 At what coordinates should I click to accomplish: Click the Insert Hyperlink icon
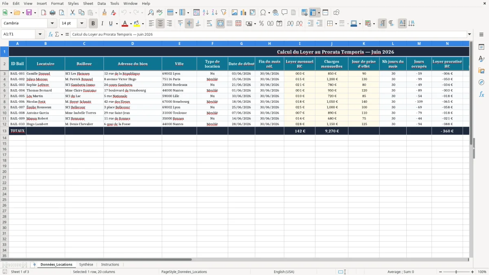coord(275,13)
